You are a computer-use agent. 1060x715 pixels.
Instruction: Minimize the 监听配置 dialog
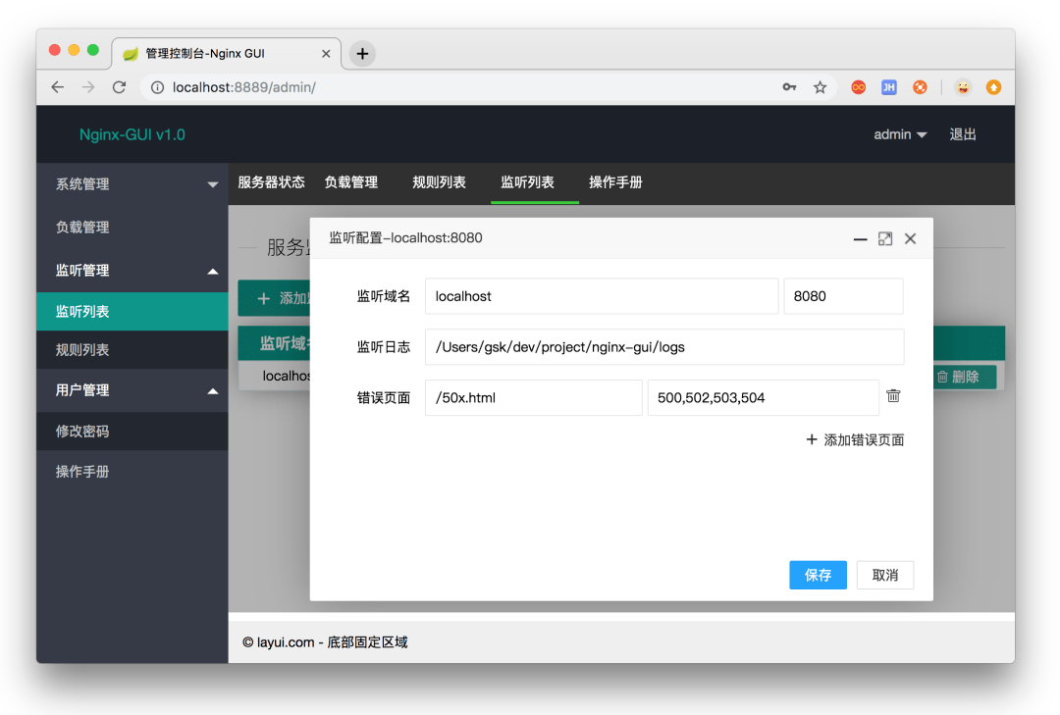click(x=860, y=237)
